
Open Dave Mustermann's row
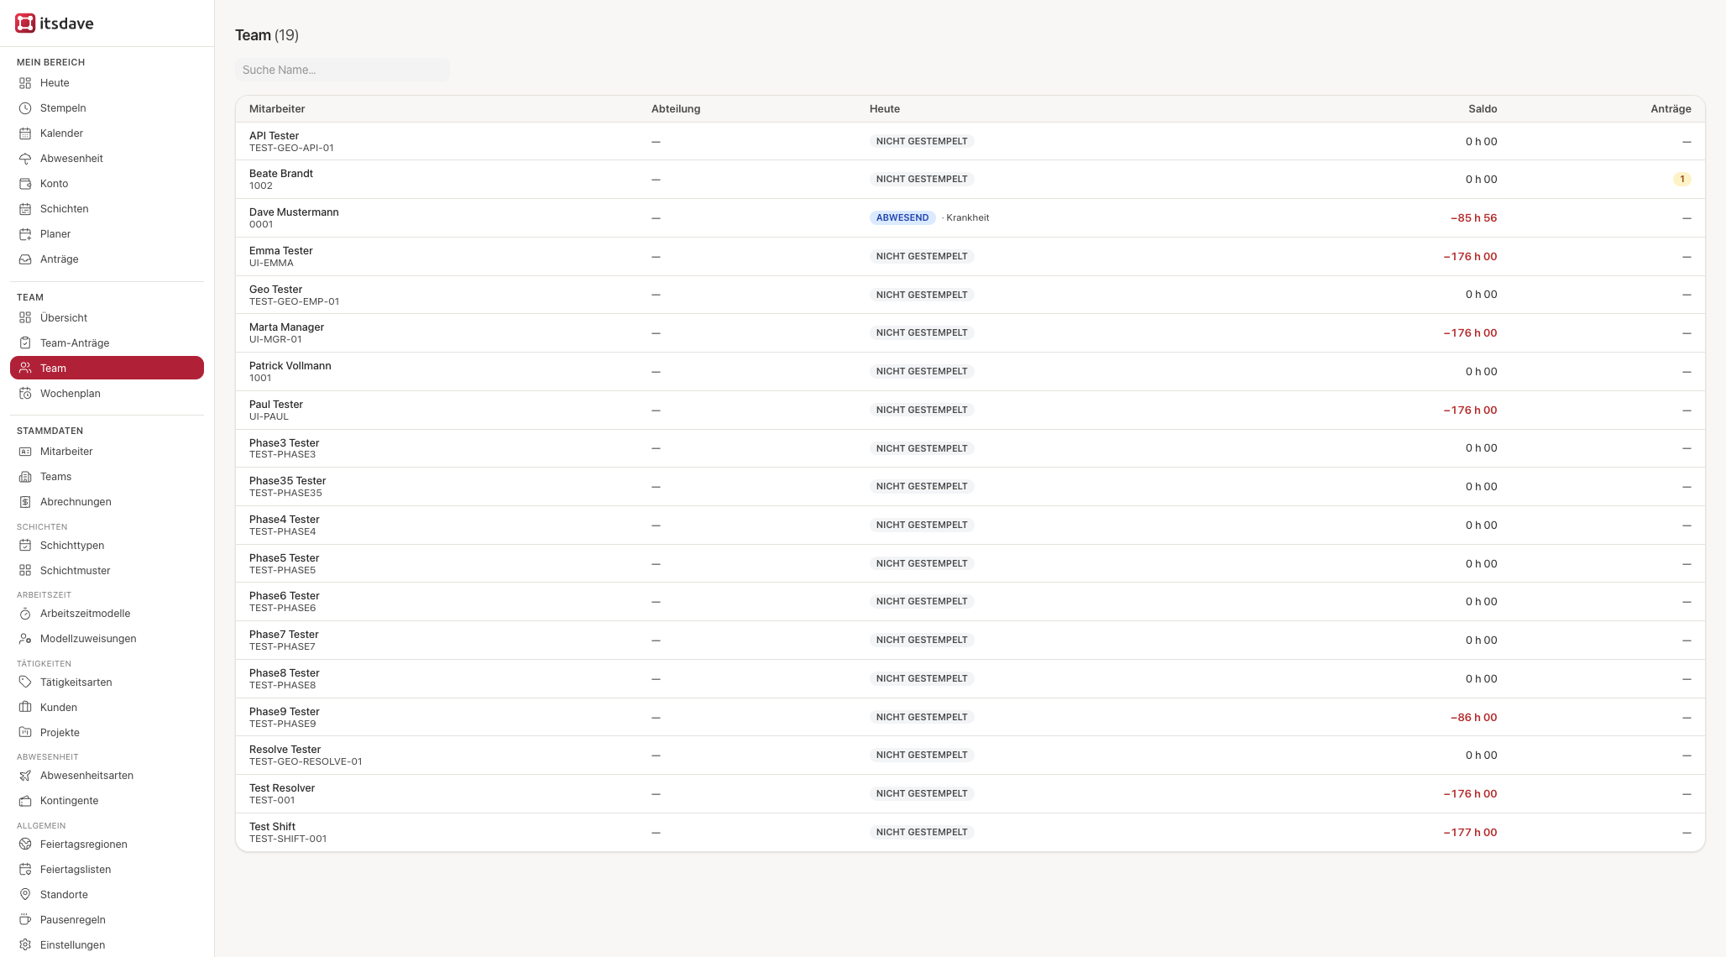[x=970, y=218]
